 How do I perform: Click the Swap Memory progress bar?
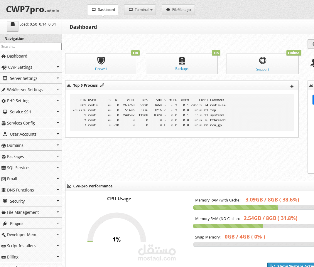tap(254, 245)
